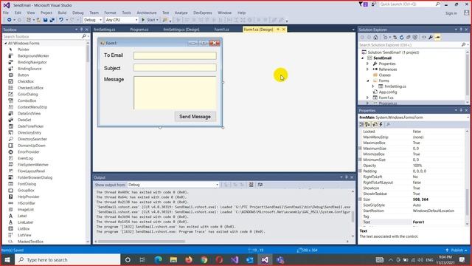Image resolution: width=472 pixels, height=266 pixels.
Task: Click Clear All icon in Output toolbar
Action: [x=251, y=185]
